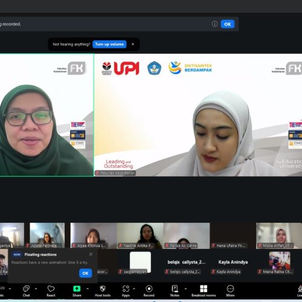Click OK in Floating reactions popup
The height and width of the screenshot is (302, 302).
pyautogui.click(x=85, y=273)
